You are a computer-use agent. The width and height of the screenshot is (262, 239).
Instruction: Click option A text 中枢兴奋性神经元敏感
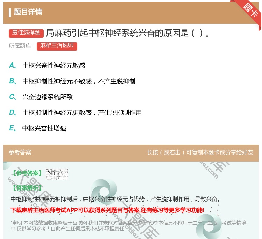click(x=54, y=66)
